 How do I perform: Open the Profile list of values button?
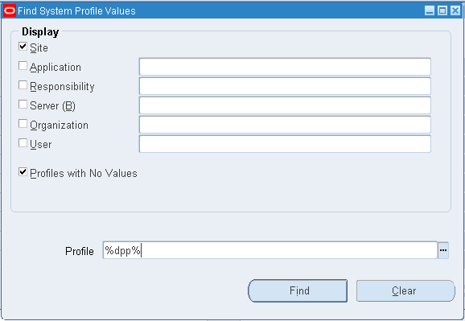[x=443, y=250]
